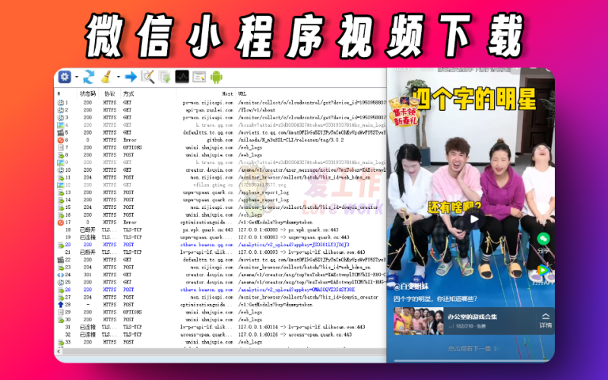This screenshot has height=380, width=608.
Task: Select row 24 status code 301
Action: (87, 275)
